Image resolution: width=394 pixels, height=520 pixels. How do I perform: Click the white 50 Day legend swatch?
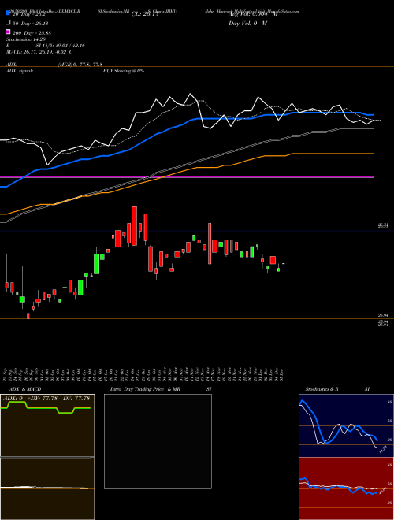coord(9,24)
